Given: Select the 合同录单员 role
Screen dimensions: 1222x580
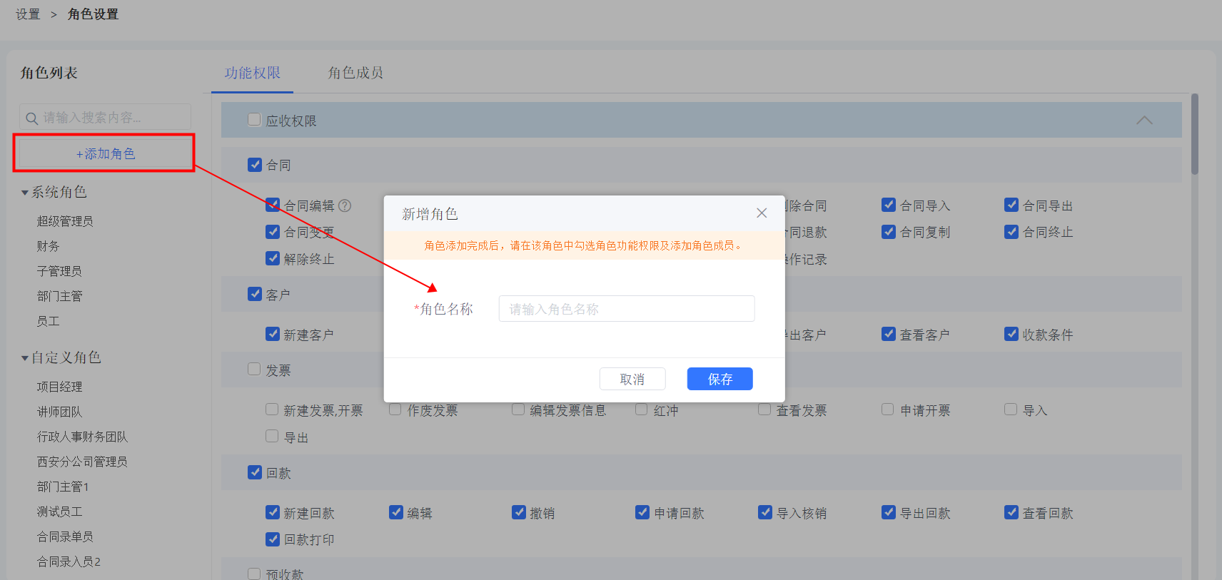Looking at the screenshot, I should pyautogui.click(x=65, y=536).
